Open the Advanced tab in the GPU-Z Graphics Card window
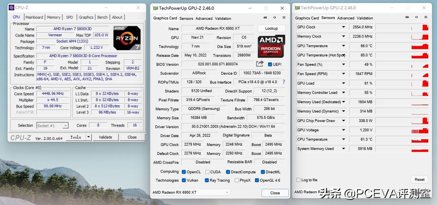Screen dimensions: 437x205 [204, 18]
